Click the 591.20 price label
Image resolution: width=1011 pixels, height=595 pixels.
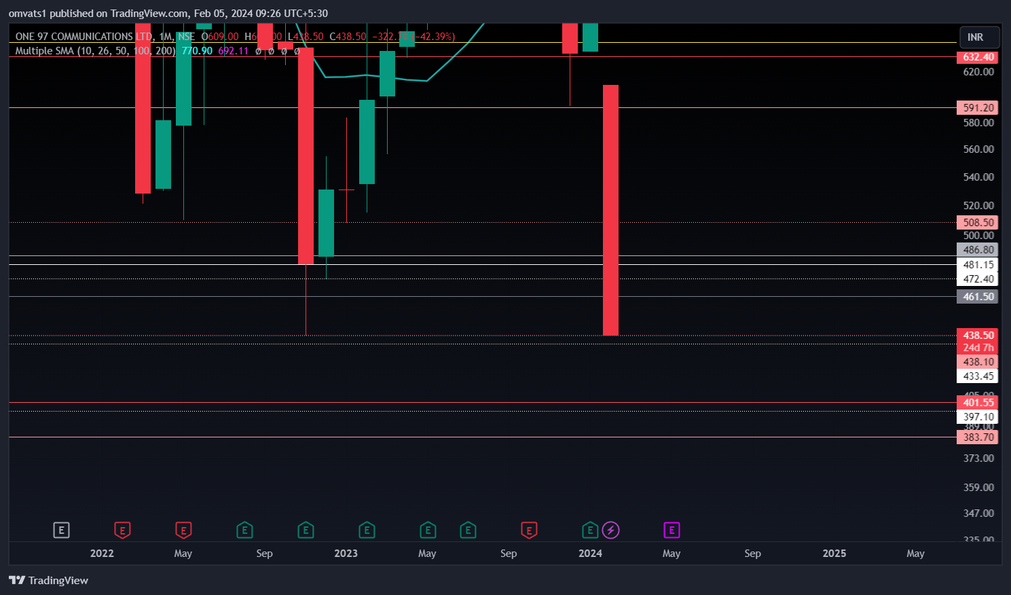[x=978, y=107]
